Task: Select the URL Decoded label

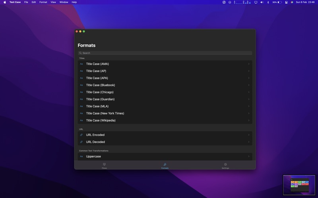Action: (x=95, y=142)
